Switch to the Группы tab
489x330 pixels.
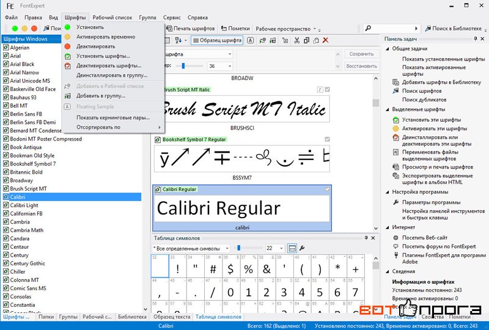[68, 317]
